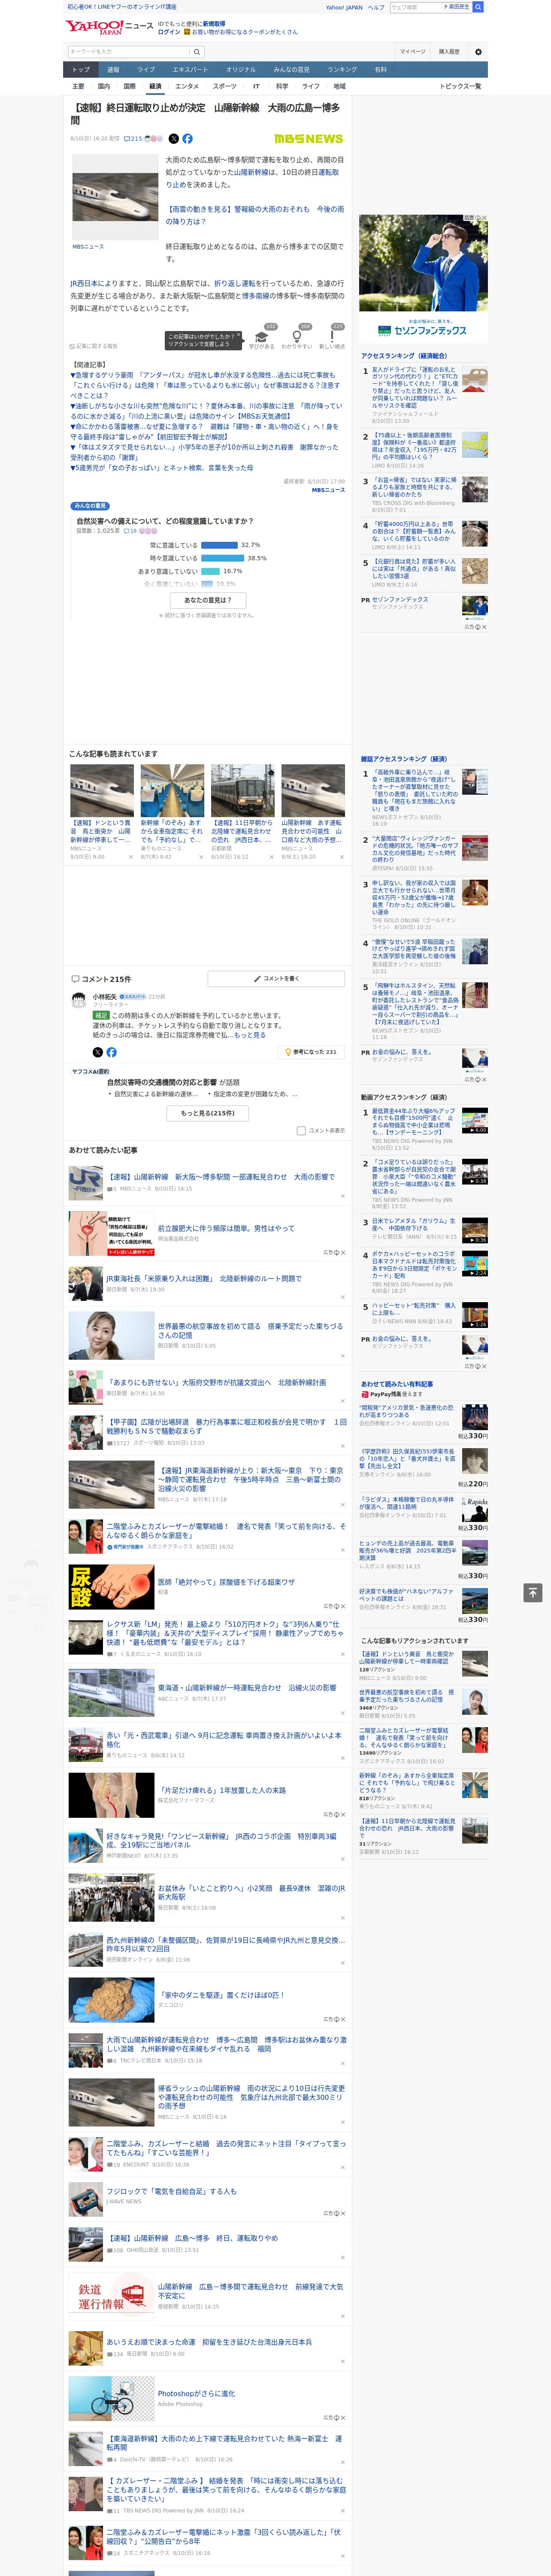Select the エキスパート tab
The image size is (551, 2576).
tap(190, 70)
